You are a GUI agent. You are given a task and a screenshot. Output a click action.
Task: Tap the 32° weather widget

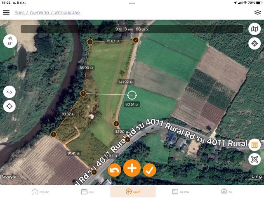[x=10, y=41]
